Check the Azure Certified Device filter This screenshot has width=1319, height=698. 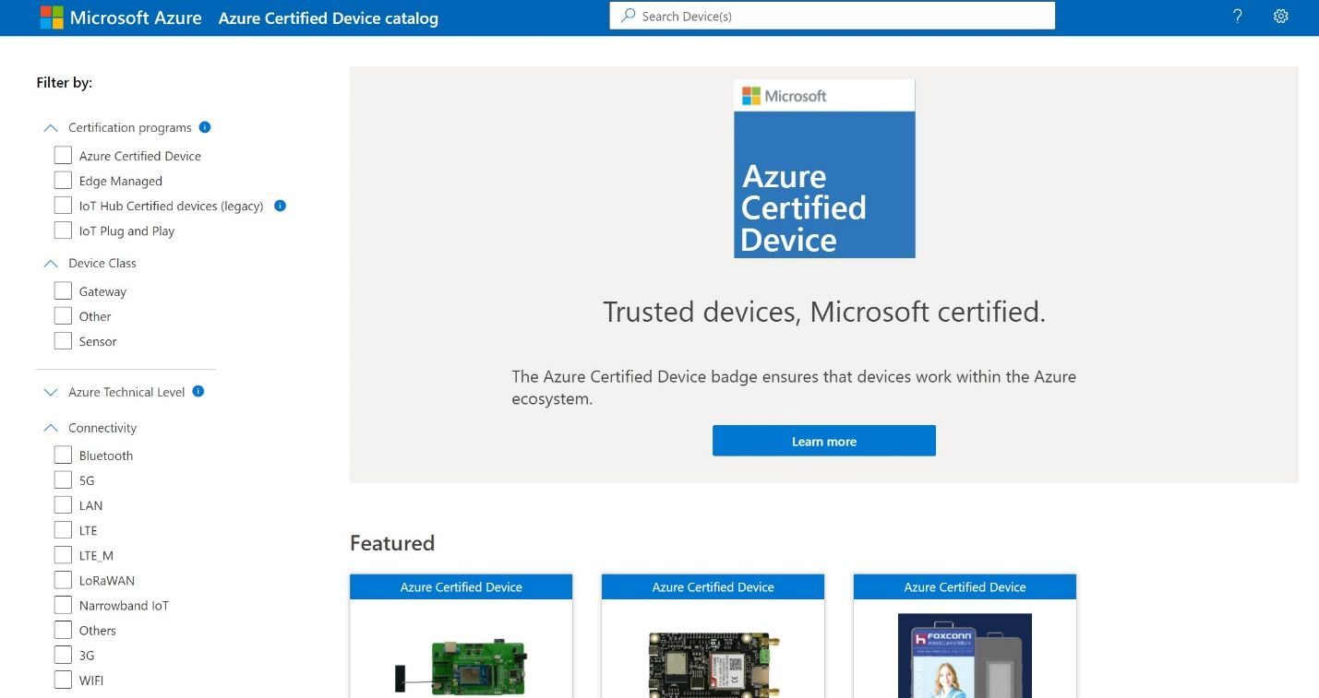(x=63, y=155)
